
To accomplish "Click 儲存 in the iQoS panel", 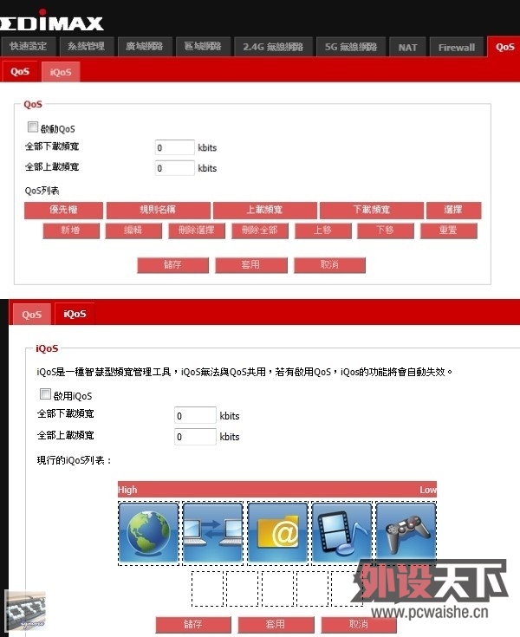I will pos(193,624).
